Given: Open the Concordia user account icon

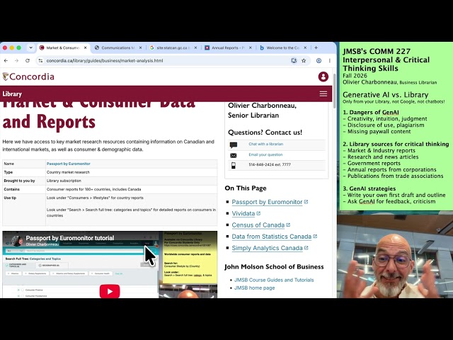Looking at the screenshot, I should [323, 76].
